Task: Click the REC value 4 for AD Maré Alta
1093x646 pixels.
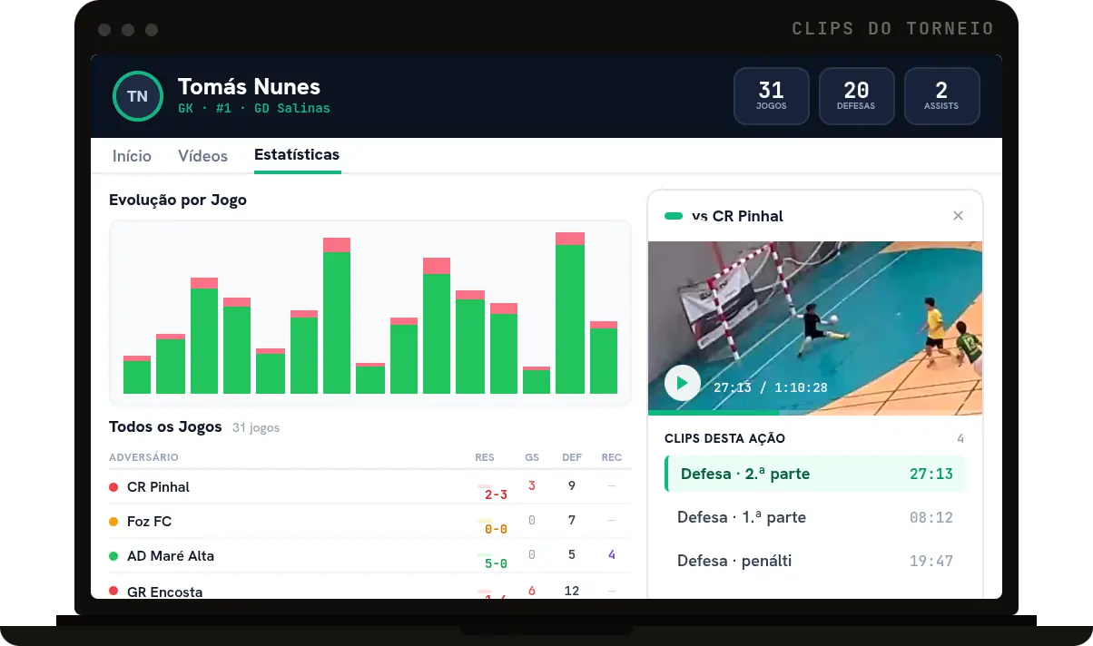Action: [612, 554]
